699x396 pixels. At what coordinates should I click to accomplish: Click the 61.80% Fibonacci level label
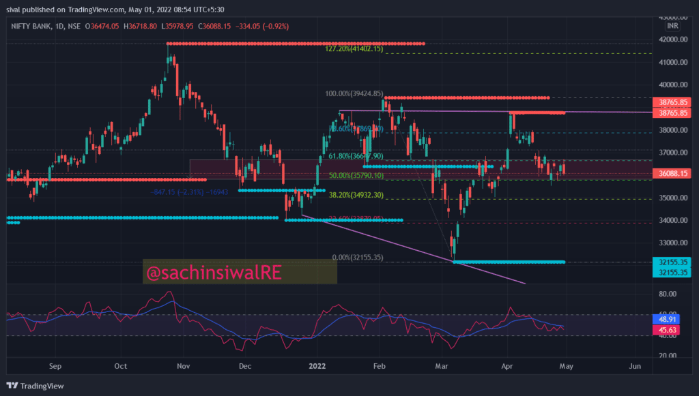click(356, 156)
